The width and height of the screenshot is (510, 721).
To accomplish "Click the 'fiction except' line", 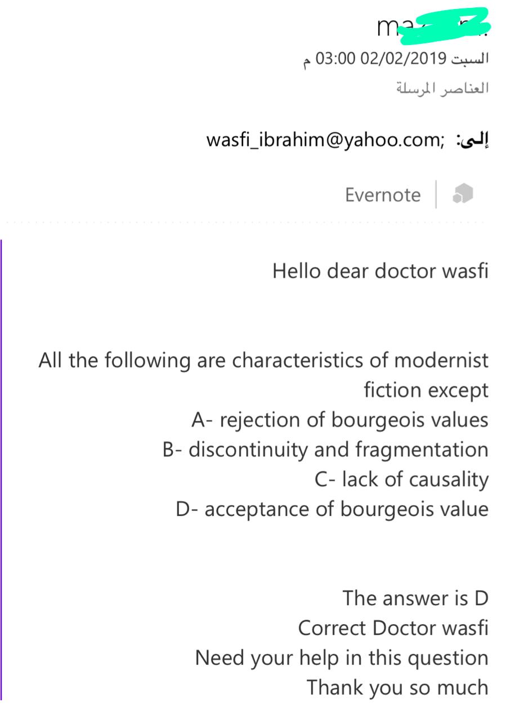I will [426, 390].
